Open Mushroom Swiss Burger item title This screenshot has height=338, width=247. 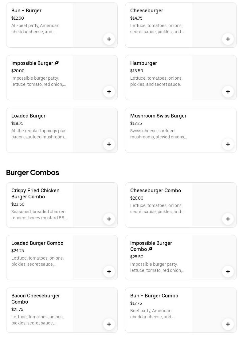158,116
